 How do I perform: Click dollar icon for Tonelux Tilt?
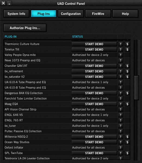pyautogui.click(x=127, y=50)
